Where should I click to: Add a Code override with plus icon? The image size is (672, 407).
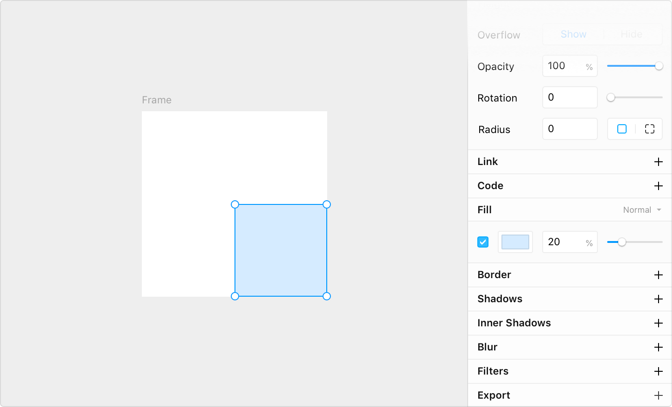pos(658,186)
